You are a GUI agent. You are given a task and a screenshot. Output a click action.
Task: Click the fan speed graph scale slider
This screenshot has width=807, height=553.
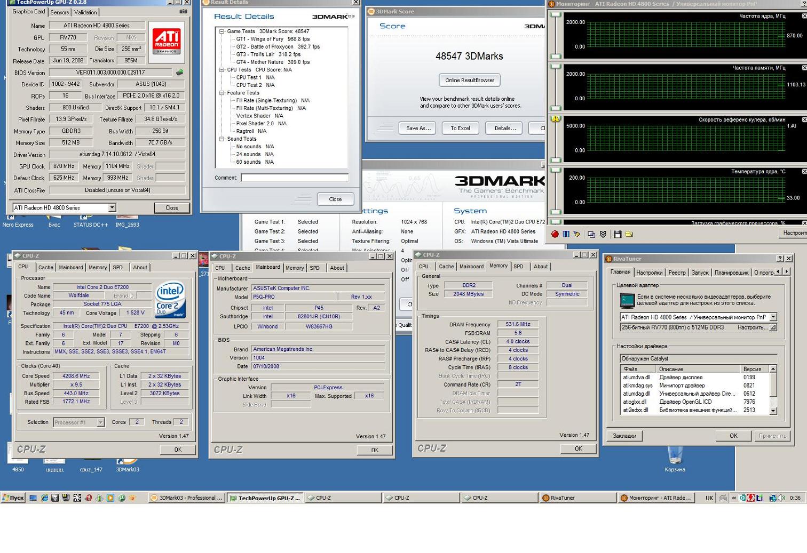556,140
